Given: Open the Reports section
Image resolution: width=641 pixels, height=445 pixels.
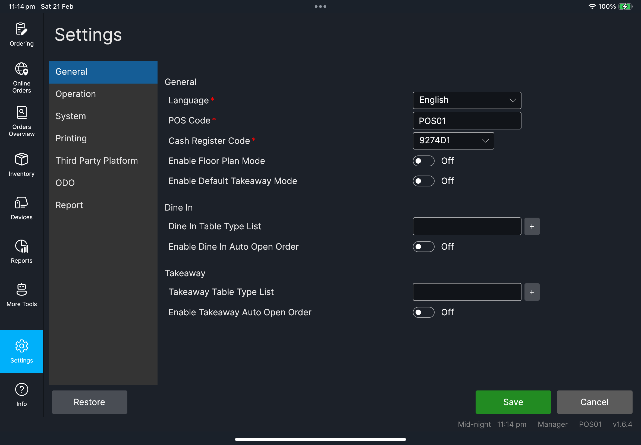Looking at the screenshot, I should coord(21,251).
